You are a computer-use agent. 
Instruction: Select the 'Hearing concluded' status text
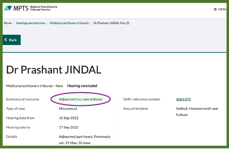82,86
